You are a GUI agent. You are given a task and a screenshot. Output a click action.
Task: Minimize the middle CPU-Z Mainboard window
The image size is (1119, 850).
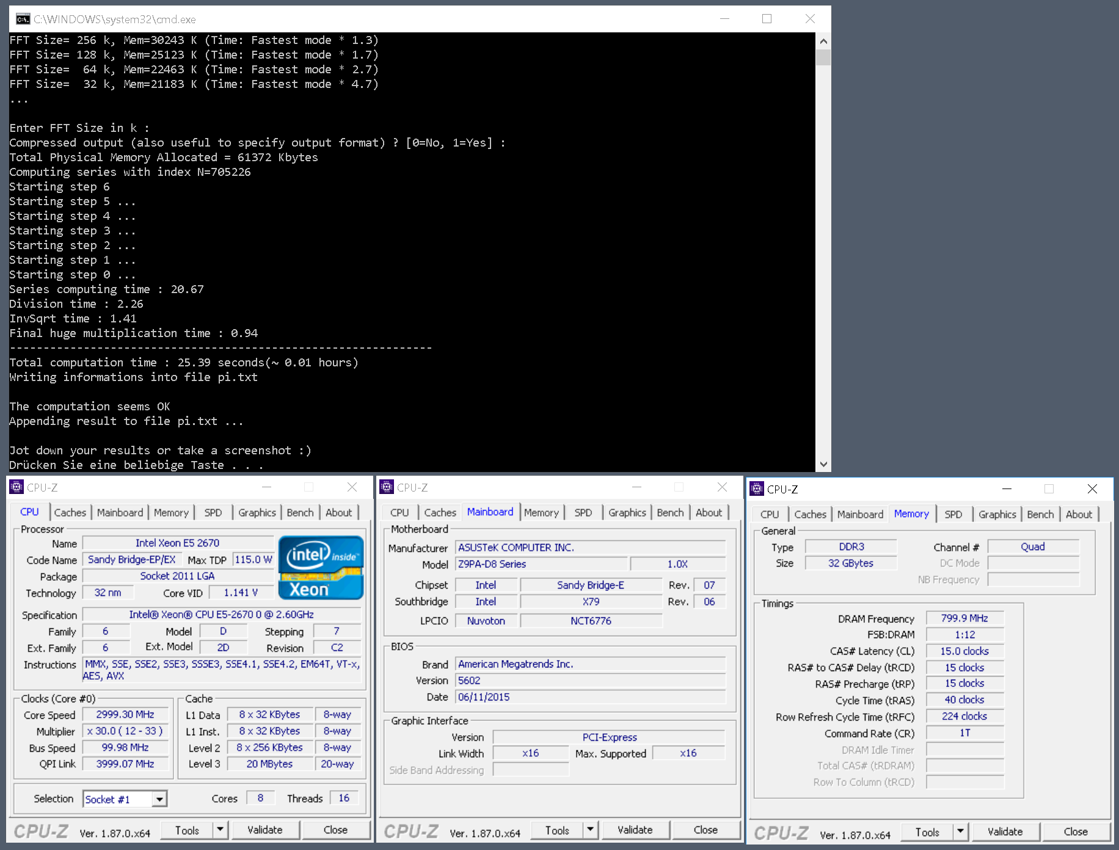coord(636,487)
